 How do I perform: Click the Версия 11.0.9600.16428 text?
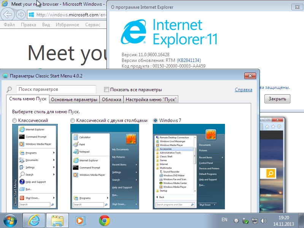(x=146, y=55)
